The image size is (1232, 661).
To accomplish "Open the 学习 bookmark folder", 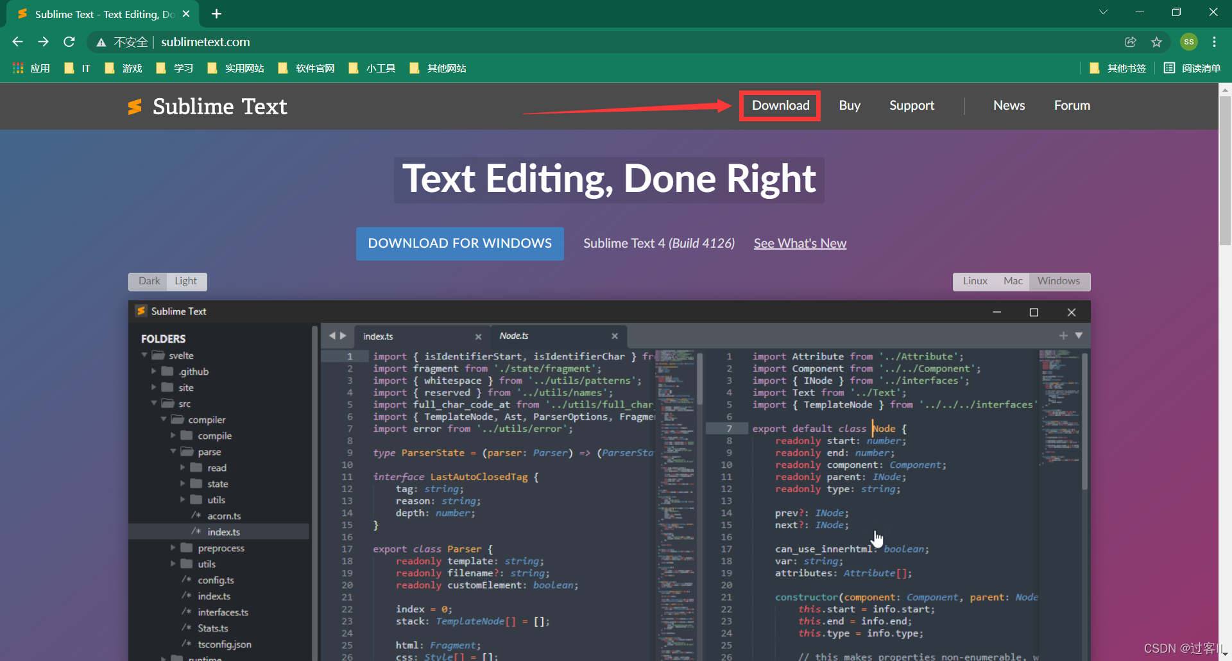I will 175,68.
